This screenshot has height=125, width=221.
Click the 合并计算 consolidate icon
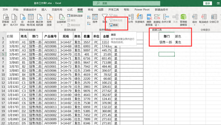(x=166, y=17)
